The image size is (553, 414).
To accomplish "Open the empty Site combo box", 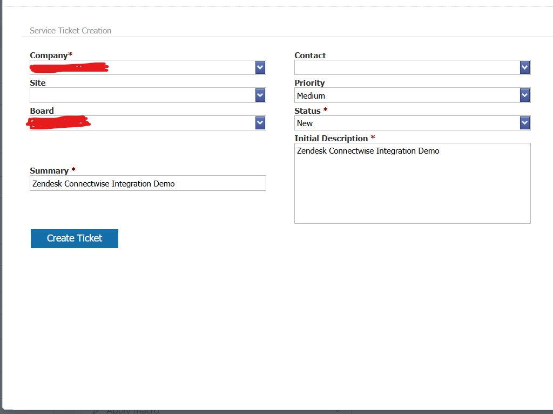I will pyautogui.click(x=142, y=95).
